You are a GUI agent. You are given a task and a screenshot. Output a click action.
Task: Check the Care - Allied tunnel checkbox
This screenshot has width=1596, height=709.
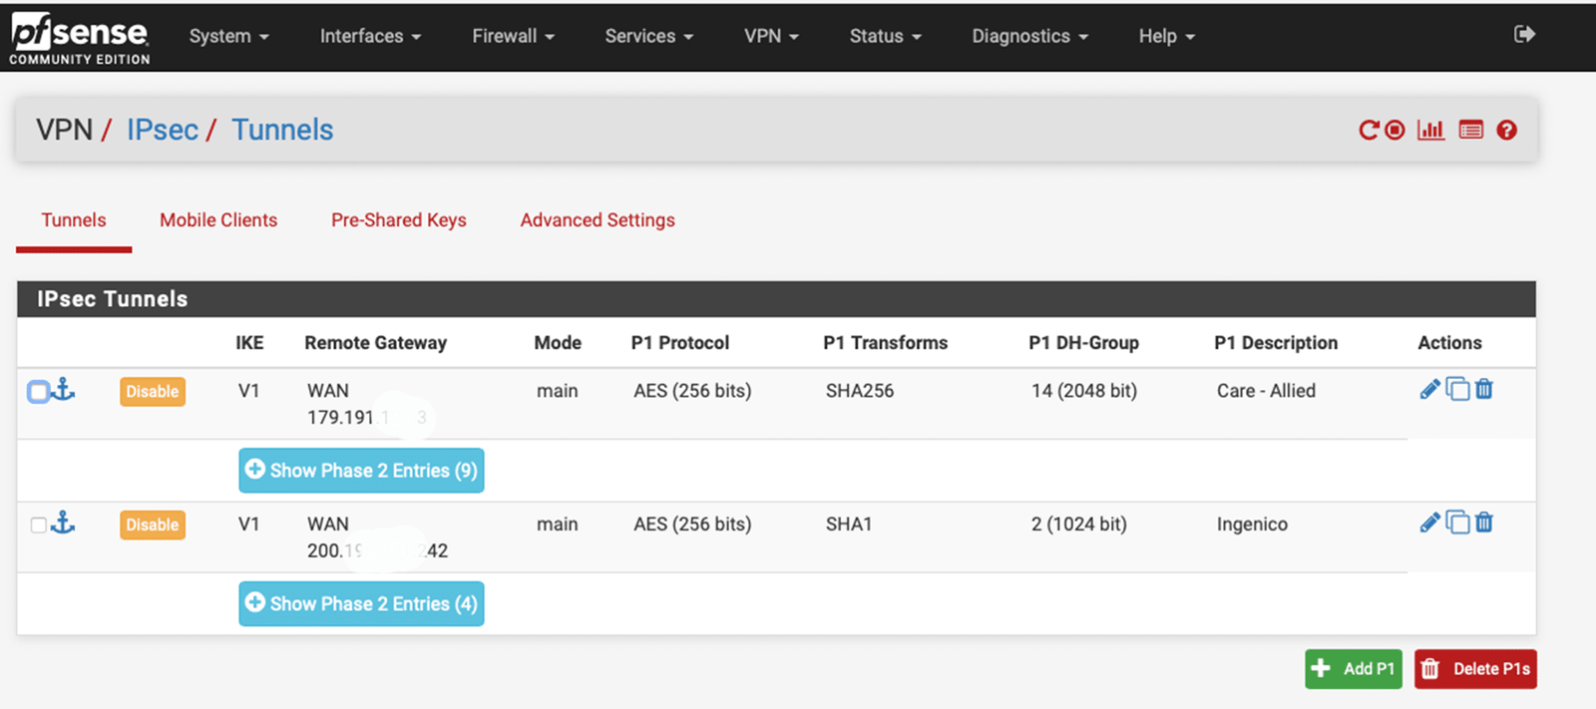tap(38, 392)
